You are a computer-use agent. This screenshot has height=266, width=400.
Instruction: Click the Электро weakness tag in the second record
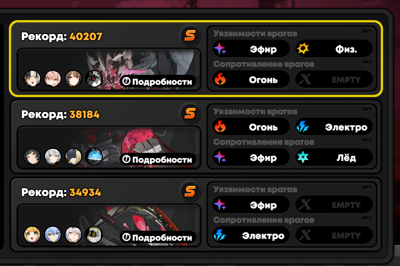coord(334,127)
